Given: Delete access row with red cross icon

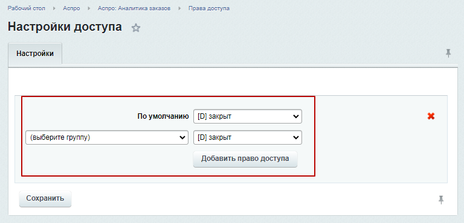Looking at the screenshot, I should [431, 116].
